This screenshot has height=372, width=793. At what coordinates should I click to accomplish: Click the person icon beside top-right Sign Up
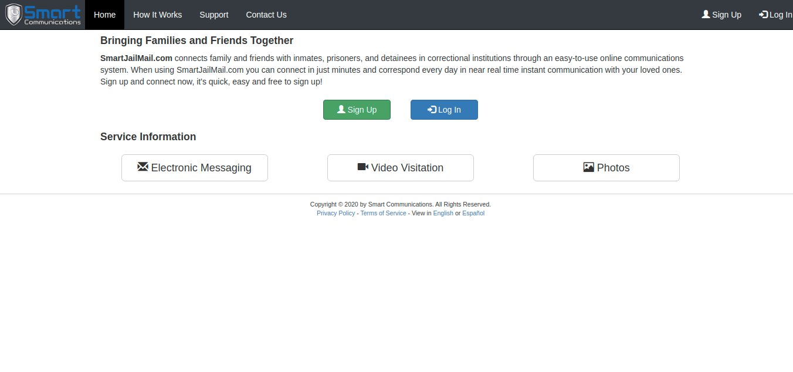click(x=705, y=14)
